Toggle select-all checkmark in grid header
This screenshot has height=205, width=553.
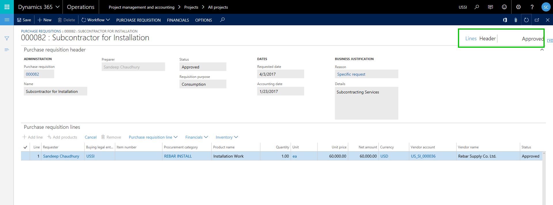tap(25, 147)
